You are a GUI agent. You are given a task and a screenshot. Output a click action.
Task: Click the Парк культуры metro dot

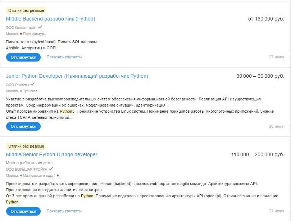click(x=21, y=34)
